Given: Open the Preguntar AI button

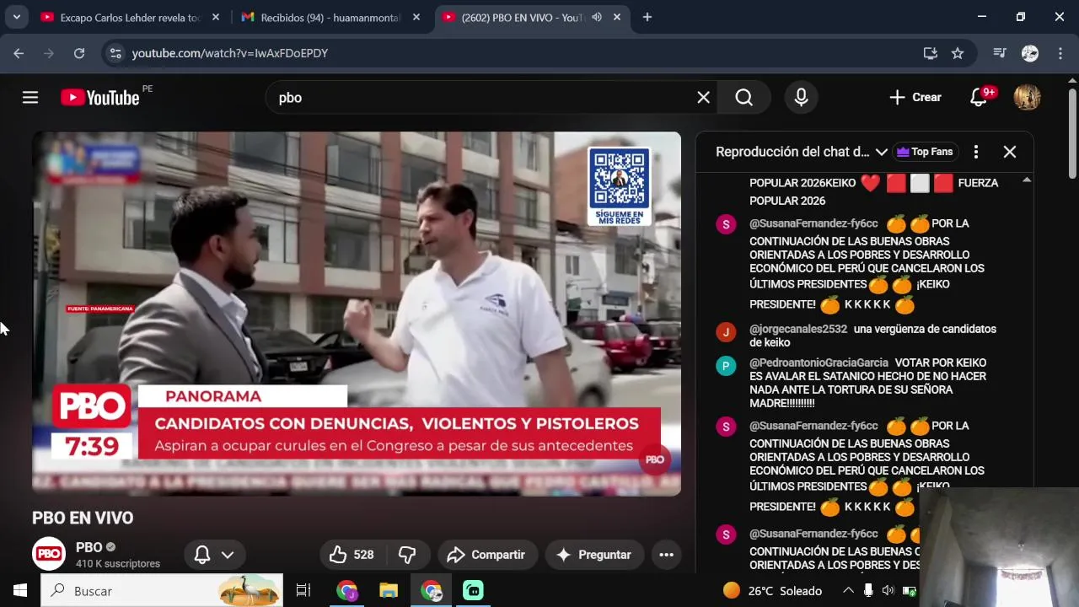Looking at the screenshot, I should tap(593, 555).
